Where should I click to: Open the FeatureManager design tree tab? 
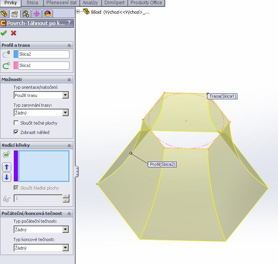[x=5, y=14]
